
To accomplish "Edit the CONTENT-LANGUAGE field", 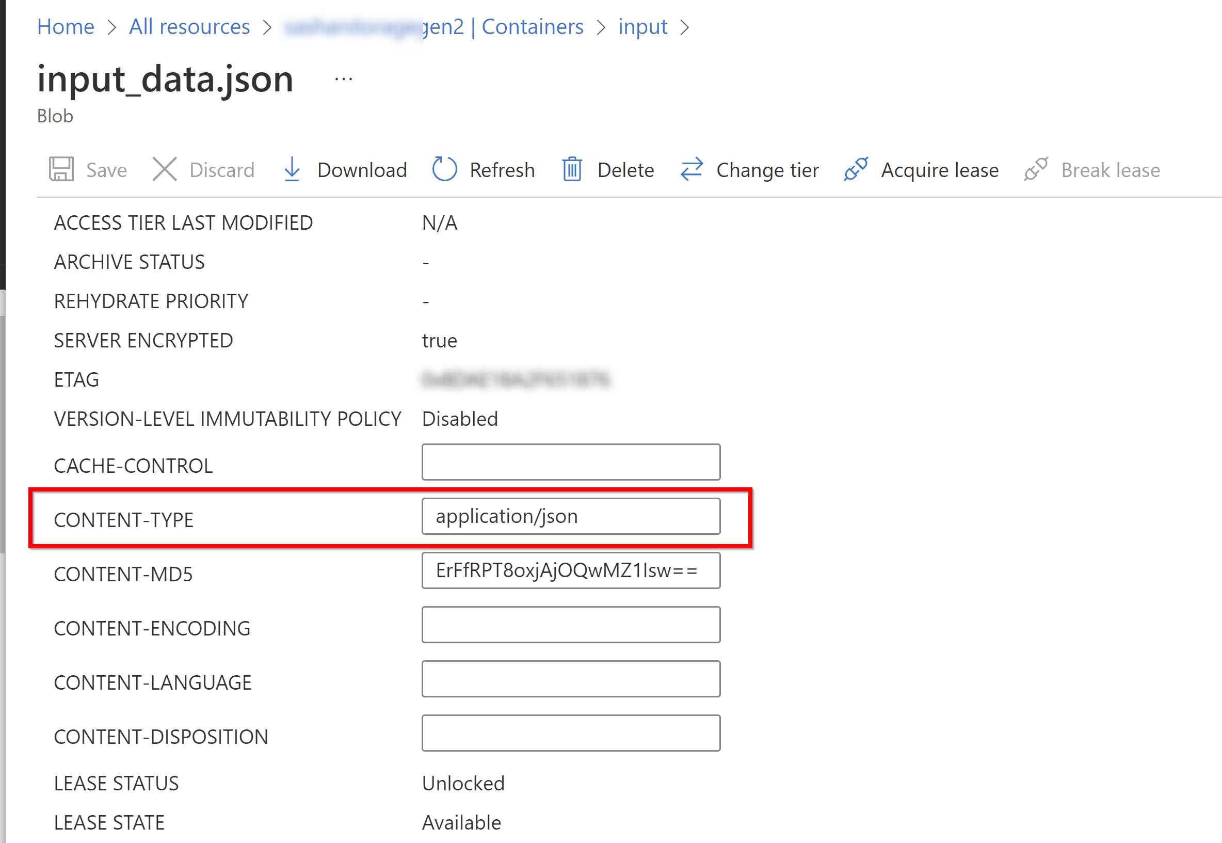I will 572,679.
